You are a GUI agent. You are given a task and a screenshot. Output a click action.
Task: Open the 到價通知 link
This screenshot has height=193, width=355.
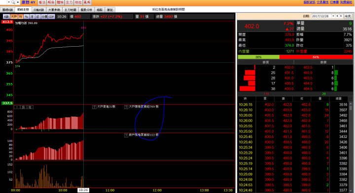point(346,2)
